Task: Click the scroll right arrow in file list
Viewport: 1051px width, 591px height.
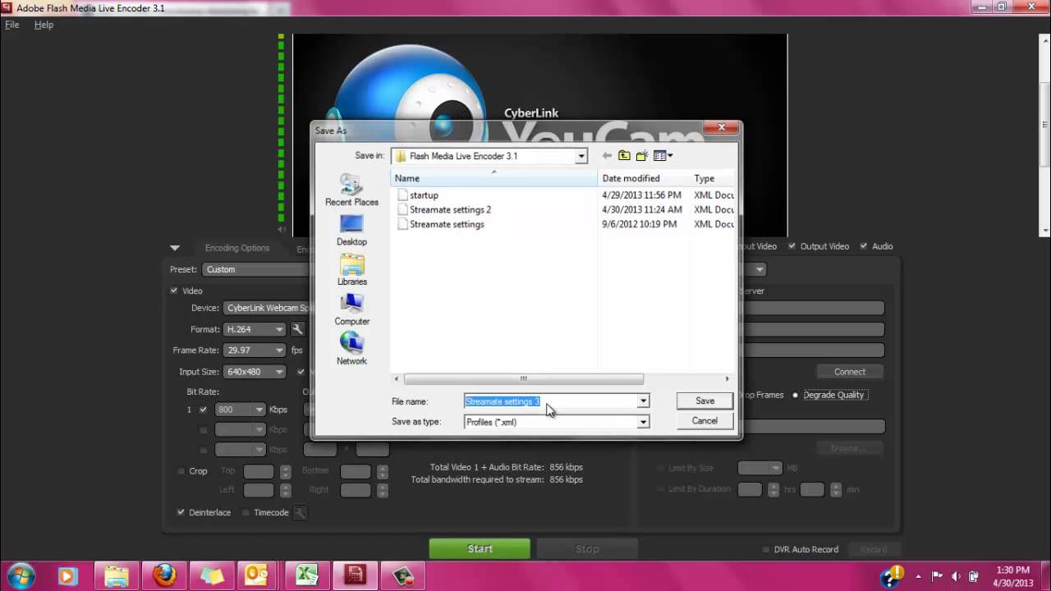Action: (x=727, y=379)
